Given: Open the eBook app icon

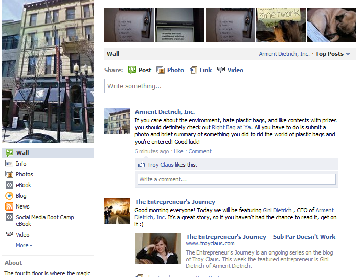Looking at the screenshot, I should [x=9, y=185].
